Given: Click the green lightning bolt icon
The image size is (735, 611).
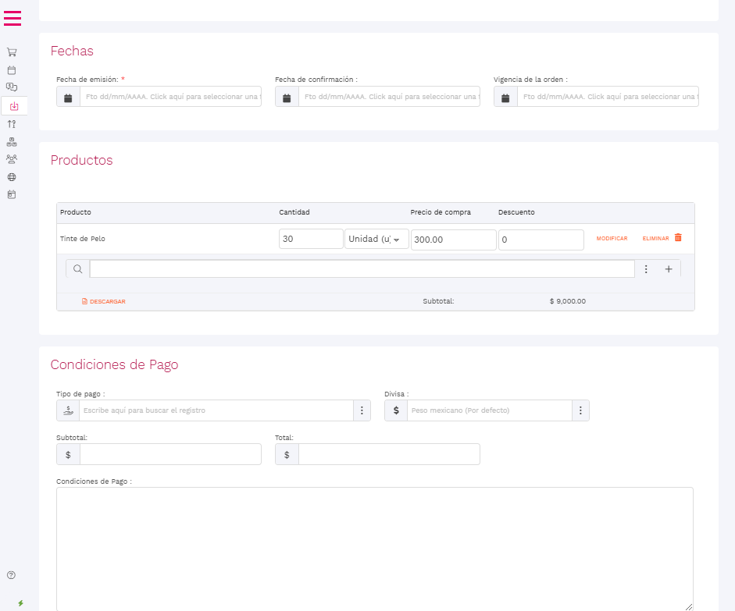Looking at the screenshot, I should (x=20, y=603).
